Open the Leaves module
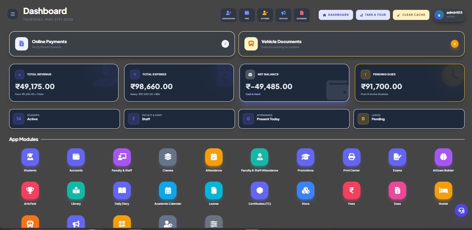The width and height of the screenshot is (472, 230). click(214, 190)
